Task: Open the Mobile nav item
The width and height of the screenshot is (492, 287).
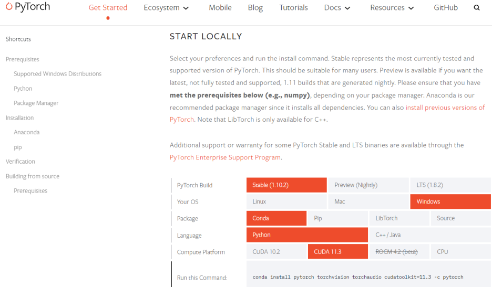Action: click(220, 7)
